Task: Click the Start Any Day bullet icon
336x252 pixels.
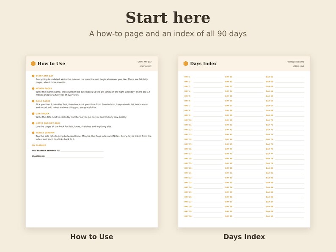Action: (x=33, y=76)
